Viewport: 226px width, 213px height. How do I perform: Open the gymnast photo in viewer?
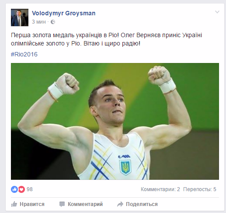115,121
